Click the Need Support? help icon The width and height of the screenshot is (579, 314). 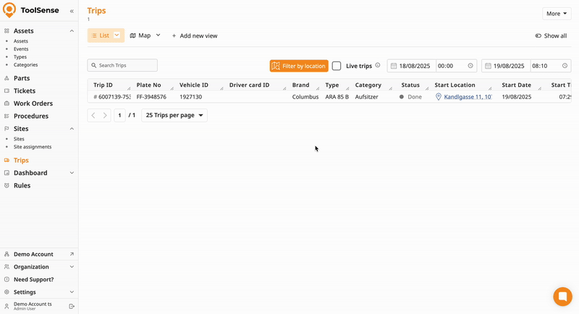7,279
